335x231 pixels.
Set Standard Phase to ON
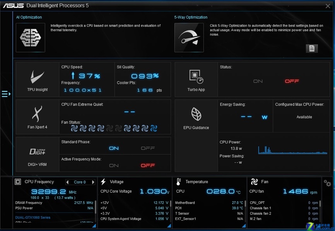tap(114, 148)
